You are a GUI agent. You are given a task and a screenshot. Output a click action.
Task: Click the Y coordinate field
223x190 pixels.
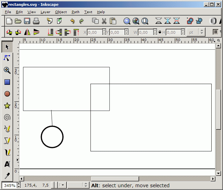[117, 32]
